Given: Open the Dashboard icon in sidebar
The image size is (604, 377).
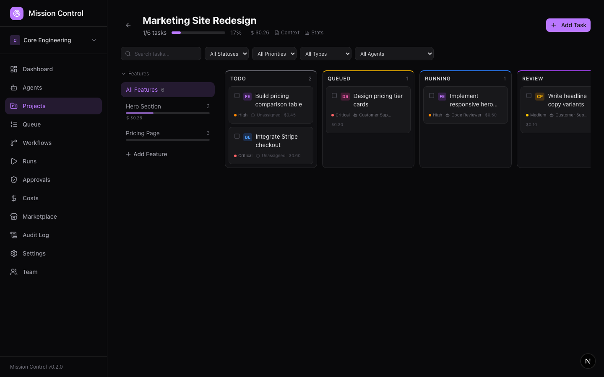Looking at the screenshot, I should pos(14,69).
